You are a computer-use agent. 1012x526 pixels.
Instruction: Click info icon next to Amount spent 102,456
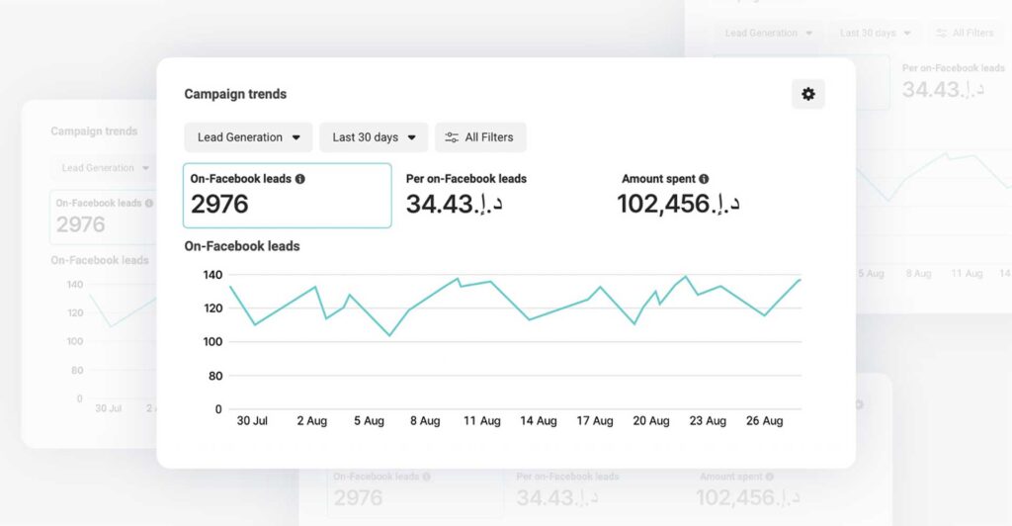click(704, 179)
